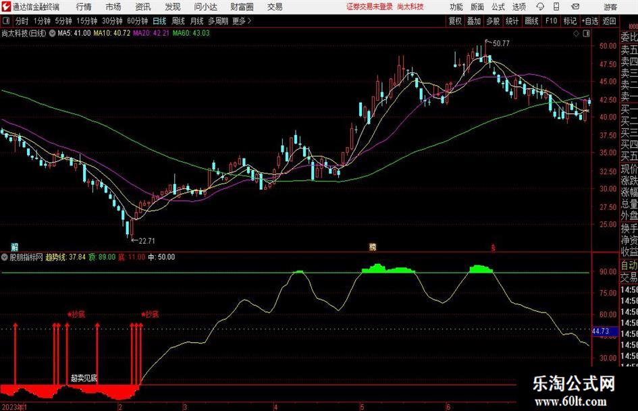Screen dimensions: 638x411
Task: Open the 行情 menu
Action: pyautogui.click(x=84, y=7)
